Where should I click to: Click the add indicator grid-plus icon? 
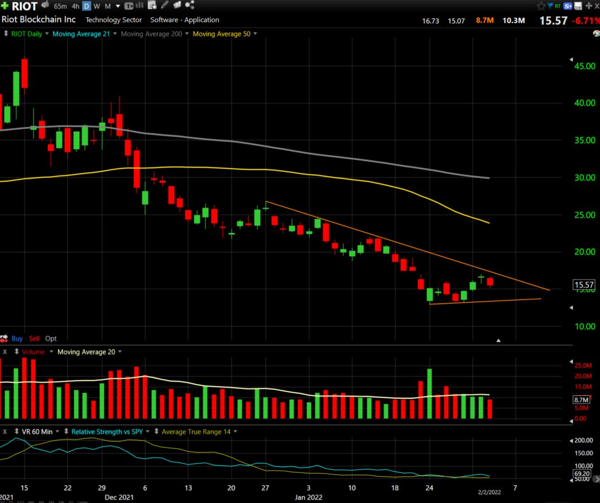click(x=152, y=5)
